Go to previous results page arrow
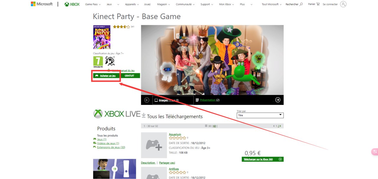Image resolution: width=378 pixels, height=179 pixels. coord(274,126)
